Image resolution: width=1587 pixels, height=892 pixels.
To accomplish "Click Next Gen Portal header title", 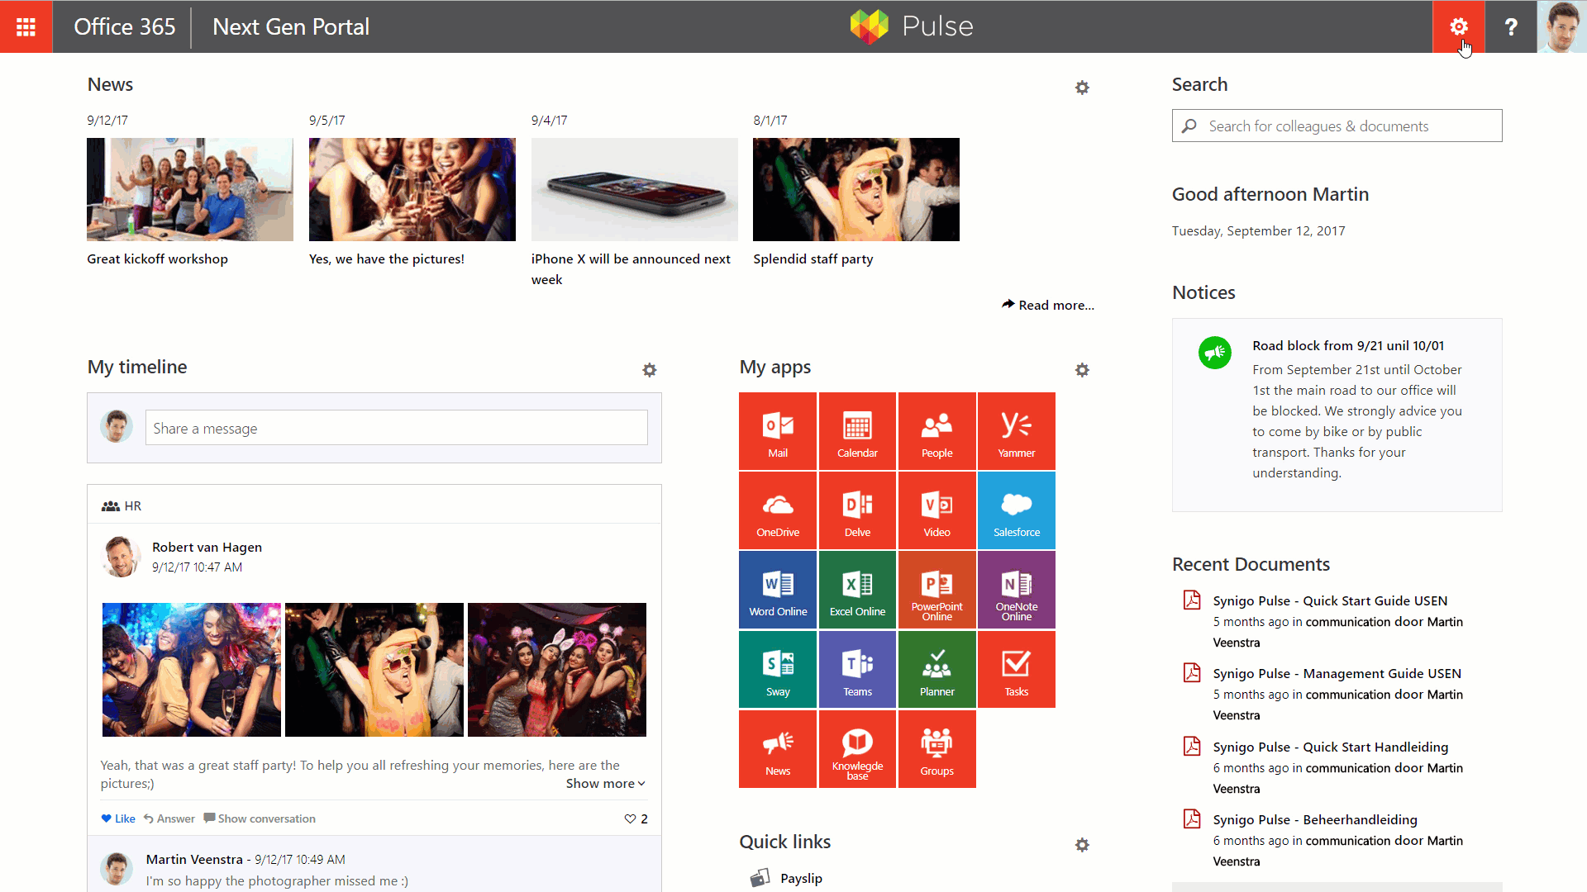I will pos(291,26).
